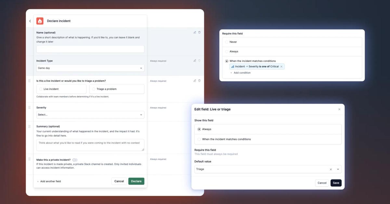Open the back chevron on Declare incident panel

coord(30,21)
